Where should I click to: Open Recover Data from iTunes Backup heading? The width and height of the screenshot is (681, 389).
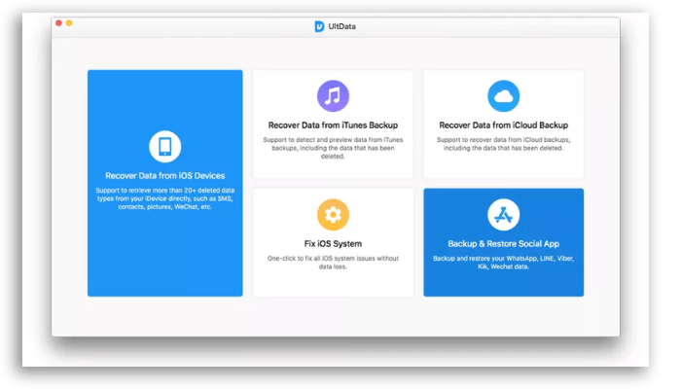(x=333, y=125)
